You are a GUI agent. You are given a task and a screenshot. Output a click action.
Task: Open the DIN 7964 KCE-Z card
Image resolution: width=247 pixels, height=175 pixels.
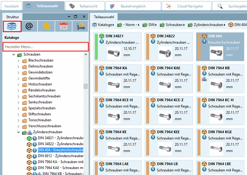tap(169, 111)
